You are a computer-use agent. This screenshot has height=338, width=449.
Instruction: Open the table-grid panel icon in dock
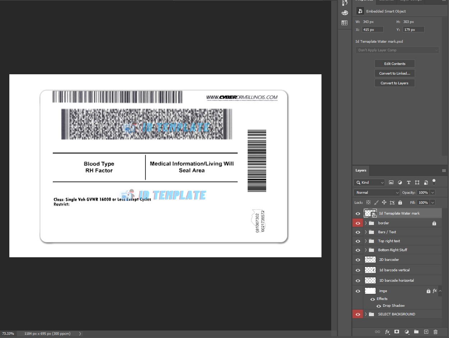click(344, 23)
